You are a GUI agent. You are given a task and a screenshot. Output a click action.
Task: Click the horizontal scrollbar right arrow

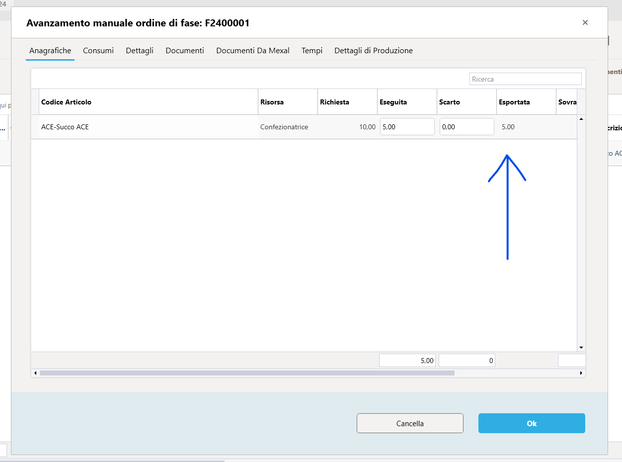[x=581, y=373]
